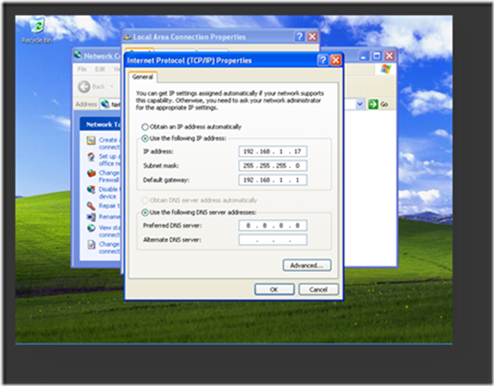
Task: Click the Subnet mask input field
Action: pos(273,166)
